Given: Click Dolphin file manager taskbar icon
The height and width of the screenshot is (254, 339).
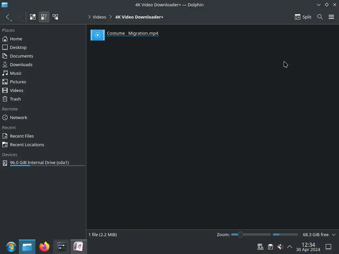Looking at the screenshot, I should pyautogui.click(x=27, y=247).
